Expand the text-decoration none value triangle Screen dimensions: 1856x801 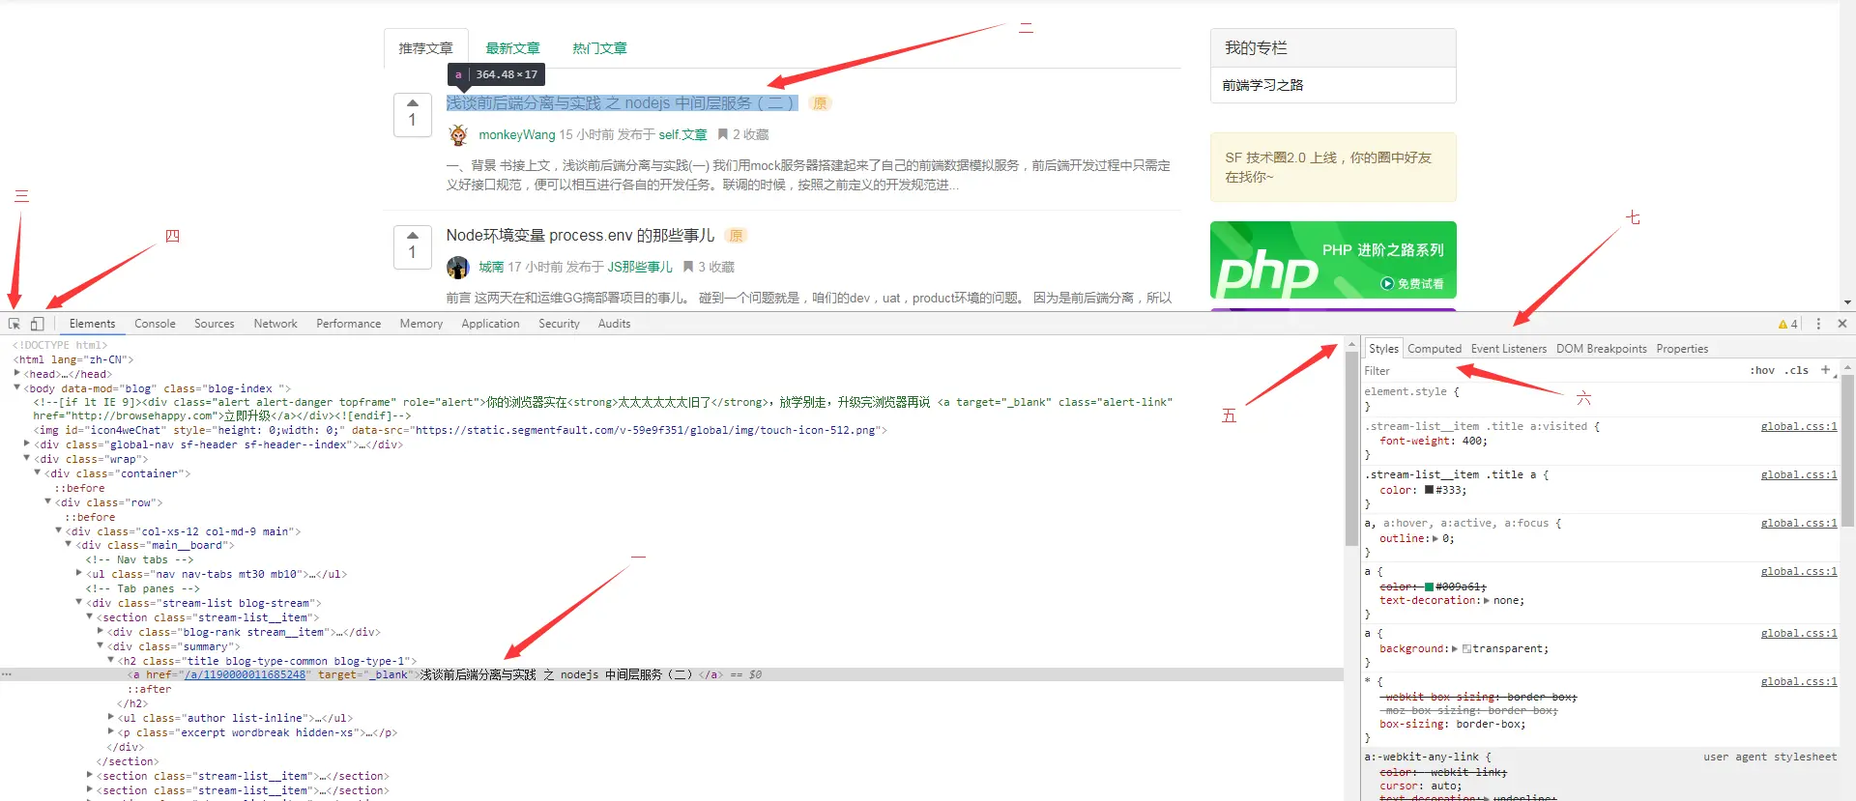click(x=1486, y=600)
